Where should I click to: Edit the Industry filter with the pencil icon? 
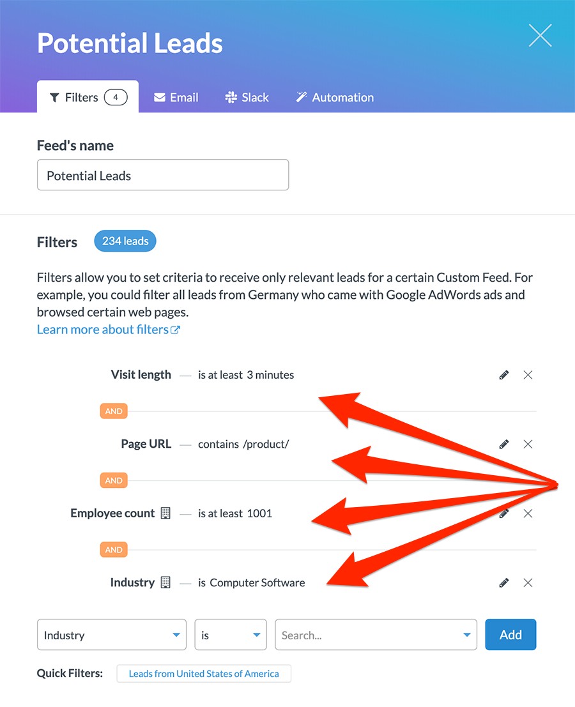[503, 582]
